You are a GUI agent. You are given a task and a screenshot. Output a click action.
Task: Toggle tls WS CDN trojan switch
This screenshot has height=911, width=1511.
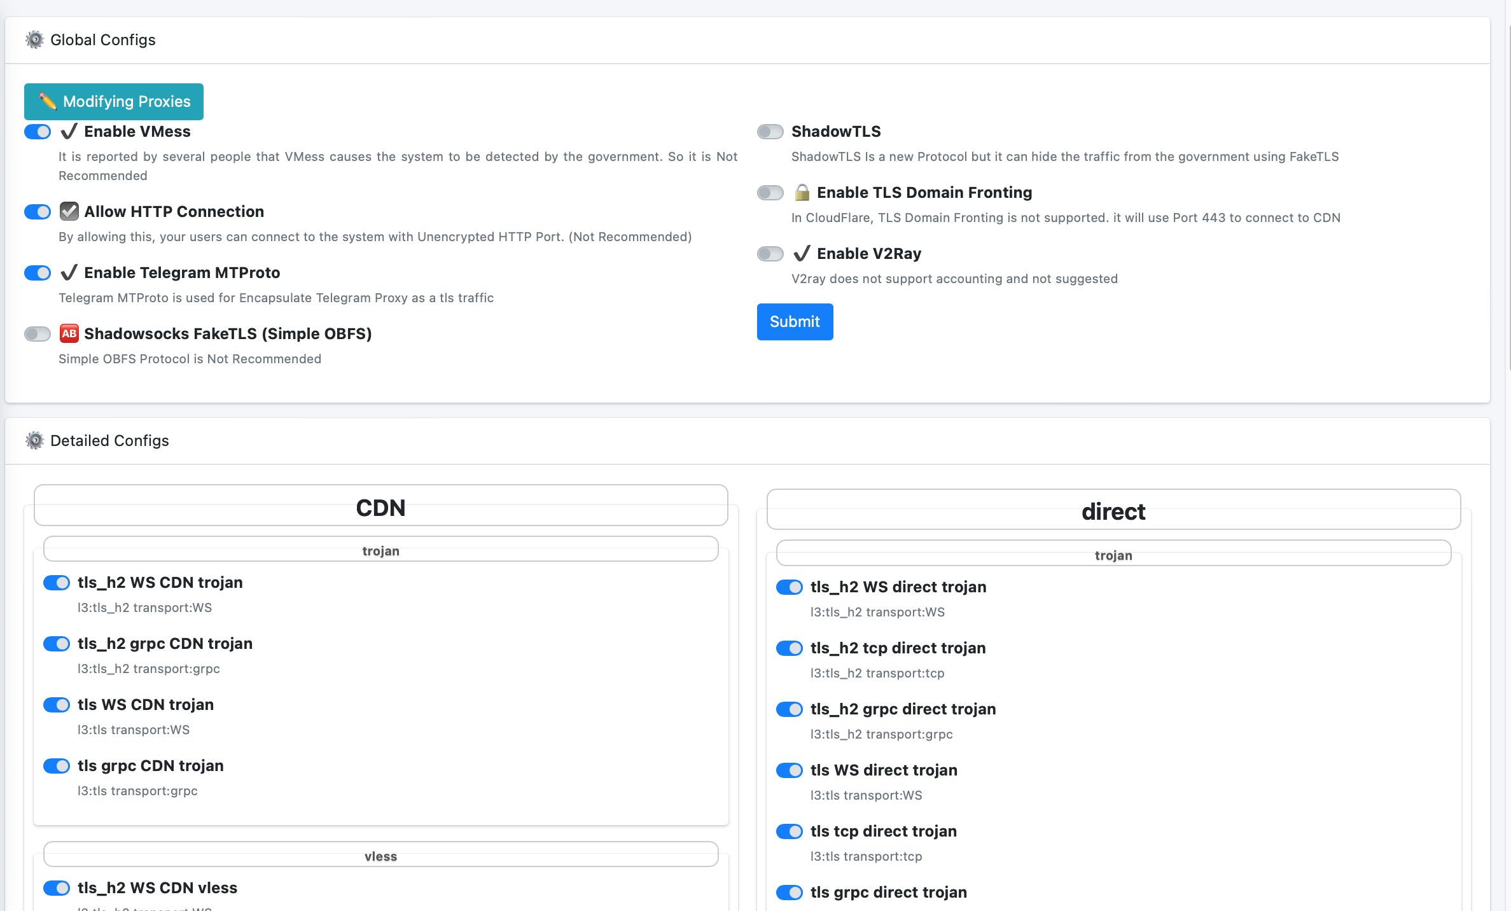coord(57,705)
